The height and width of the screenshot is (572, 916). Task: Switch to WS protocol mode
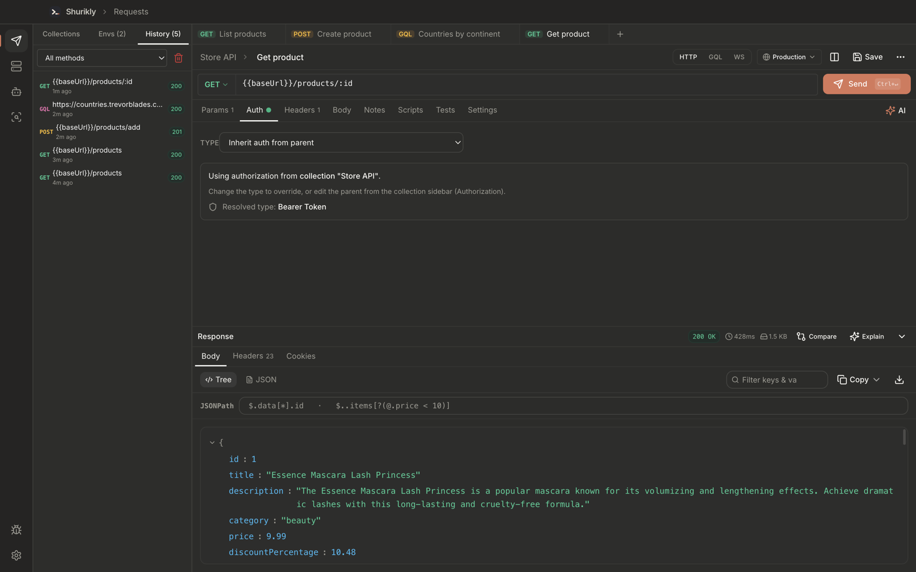click(x=739, y=57)
